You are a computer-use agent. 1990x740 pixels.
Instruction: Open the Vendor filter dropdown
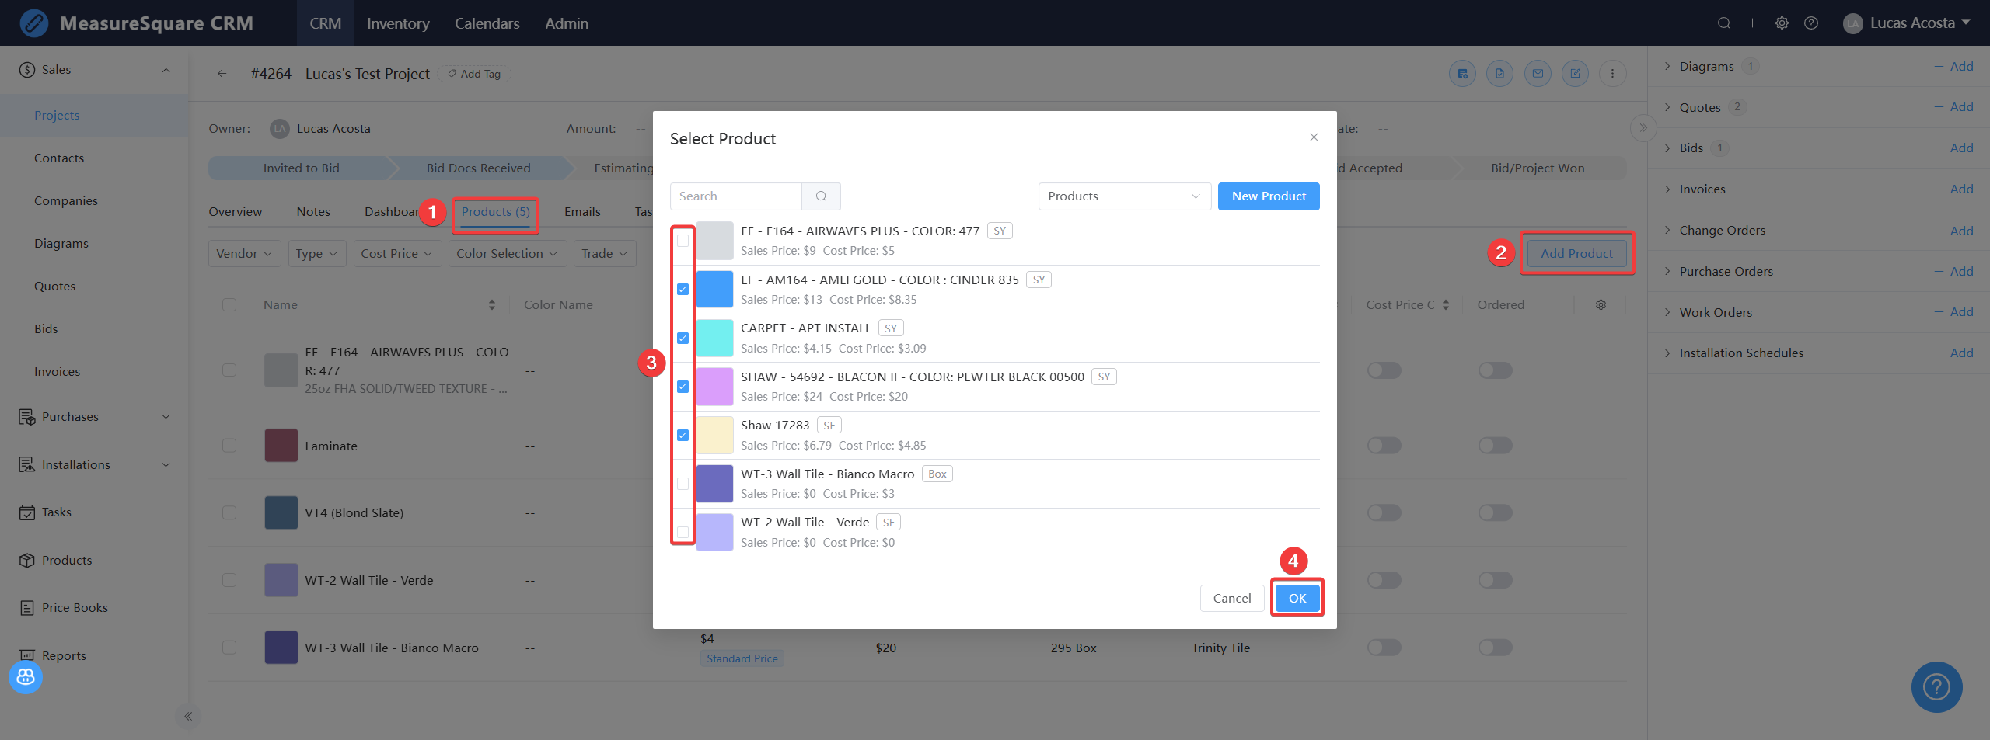click(244, 254)
